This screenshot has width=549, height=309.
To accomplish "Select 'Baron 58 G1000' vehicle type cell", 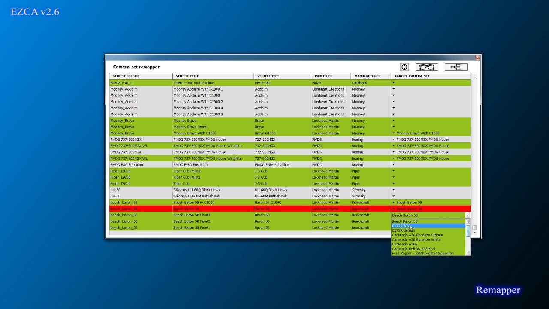I will point(283,203).
